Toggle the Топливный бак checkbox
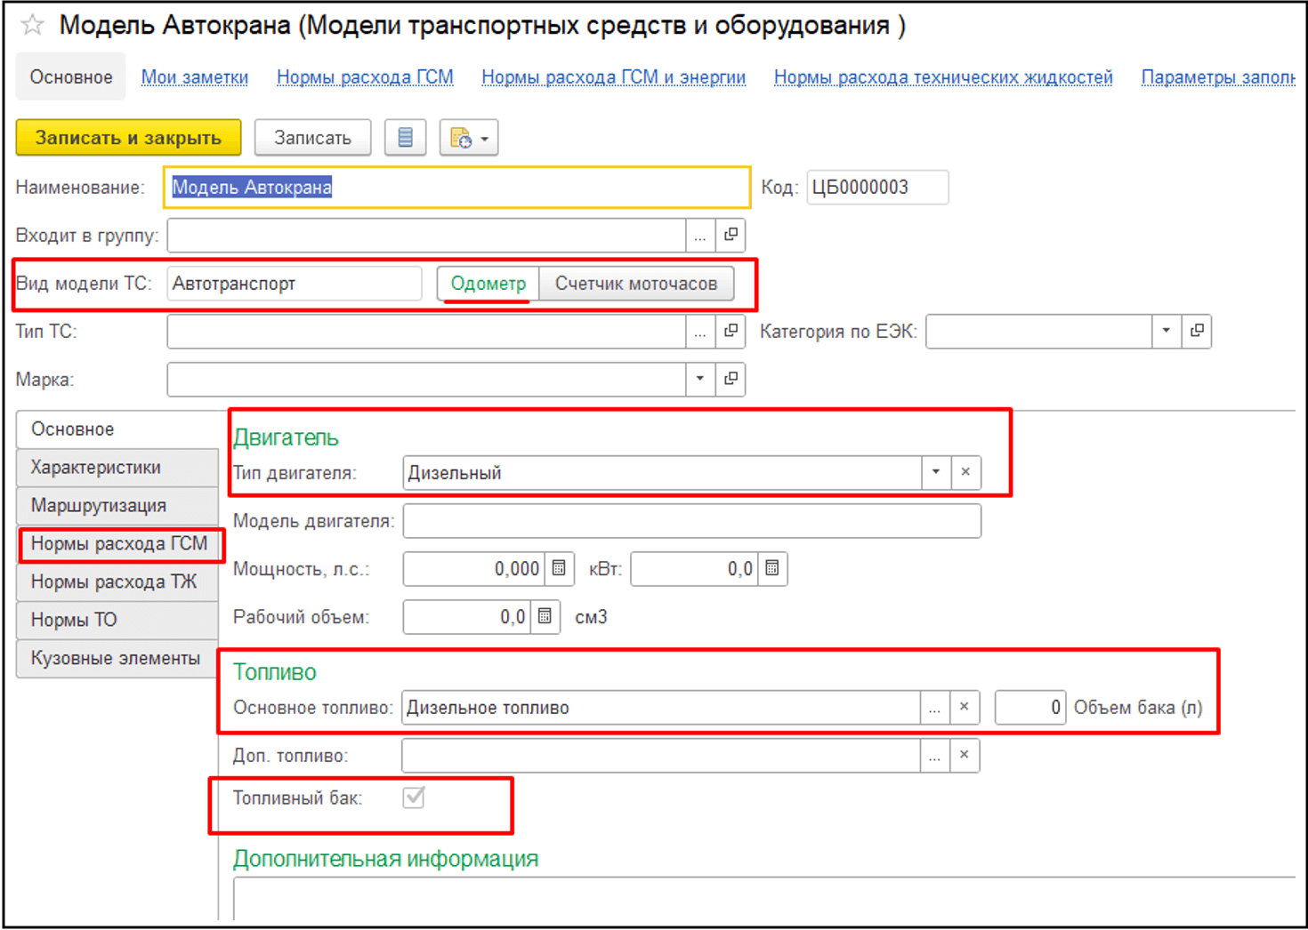Image resolution: width=1308 pixels, height=930 pixels. pyautogui.click(x=414, y=798)
